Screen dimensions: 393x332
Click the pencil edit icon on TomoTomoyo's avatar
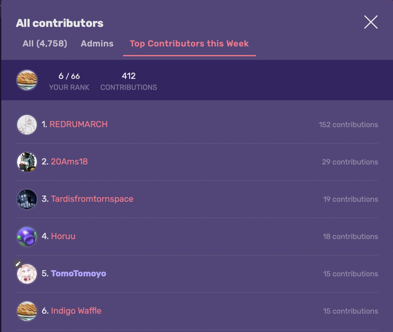(18, 264)
